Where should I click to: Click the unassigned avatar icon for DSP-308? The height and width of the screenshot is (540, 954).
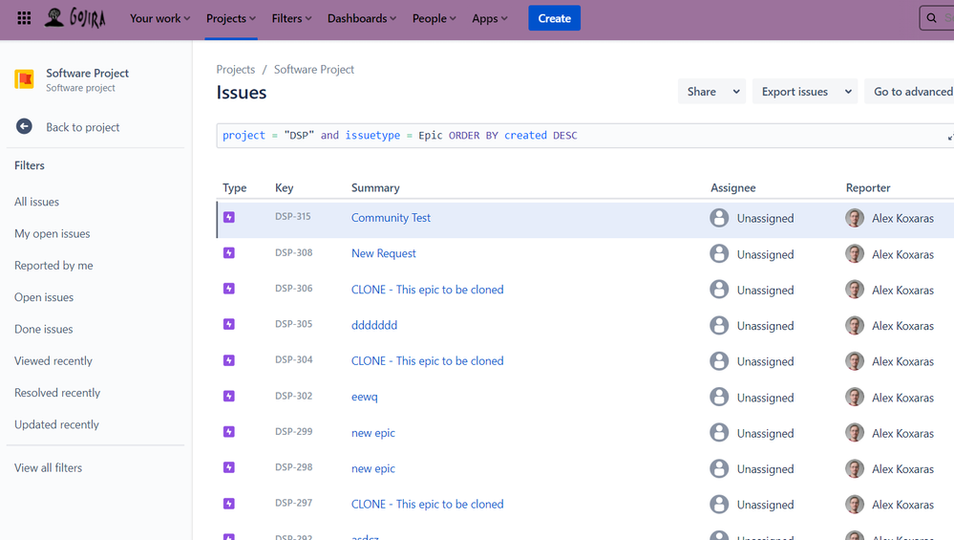719,254
